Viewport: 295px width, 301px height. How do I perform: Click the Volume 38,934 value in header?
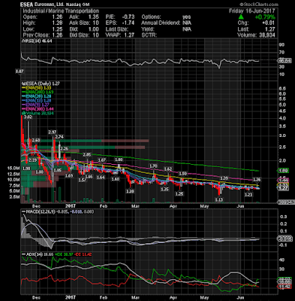[256, 35]
